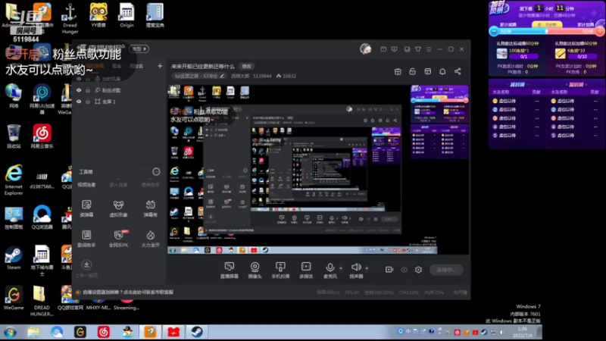Open the 虚拟形象 virtual avatar tool
This screenshot has height=341, width=606.
[118, 208]
